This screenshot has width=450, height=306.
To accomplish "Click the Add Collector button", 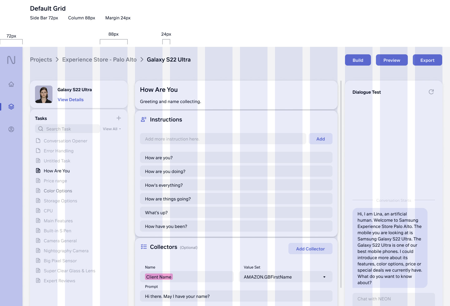I will (x=310, y=249).
